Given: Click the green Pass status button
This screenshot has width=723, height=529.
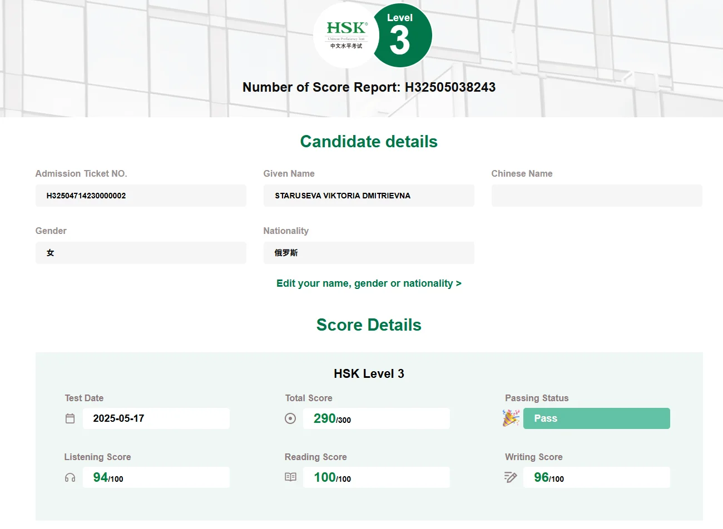Looking at the screenshot, I should (597, 418).
